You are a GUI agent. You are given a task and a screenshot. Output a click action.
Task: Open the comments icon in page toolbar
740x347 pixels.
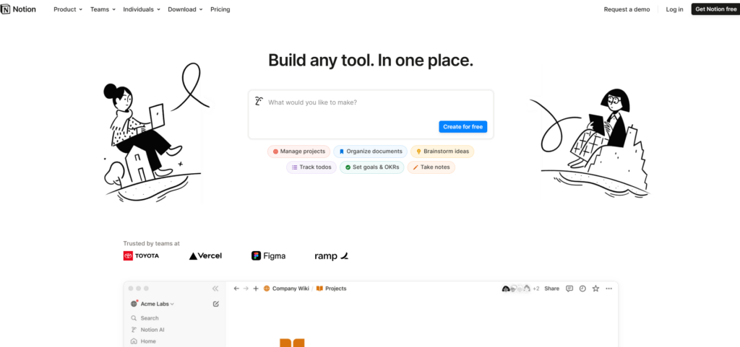pyautogui.click(x=569, y=289)
